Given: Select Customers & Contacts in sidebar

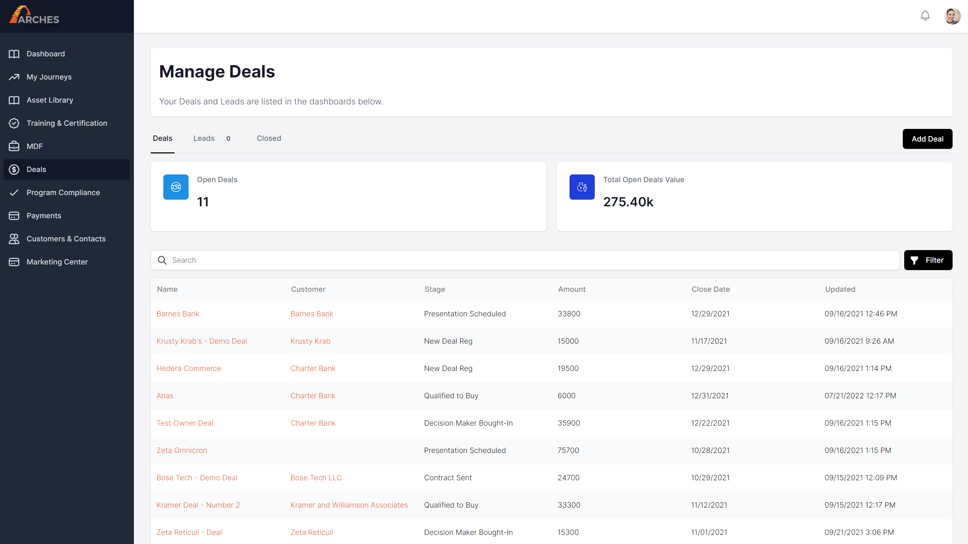Looking at the screenshot, I should (x=66, y=239).
